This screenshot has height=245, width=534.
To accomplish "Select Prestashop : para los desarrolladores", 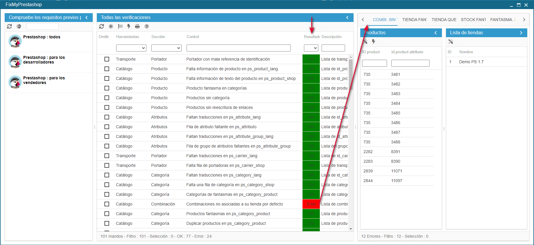I will pyautogui.click(x=44, y=60).
